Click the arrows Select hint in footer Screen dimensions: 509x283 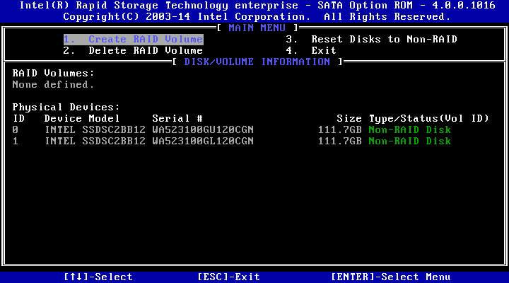(98, 277)
